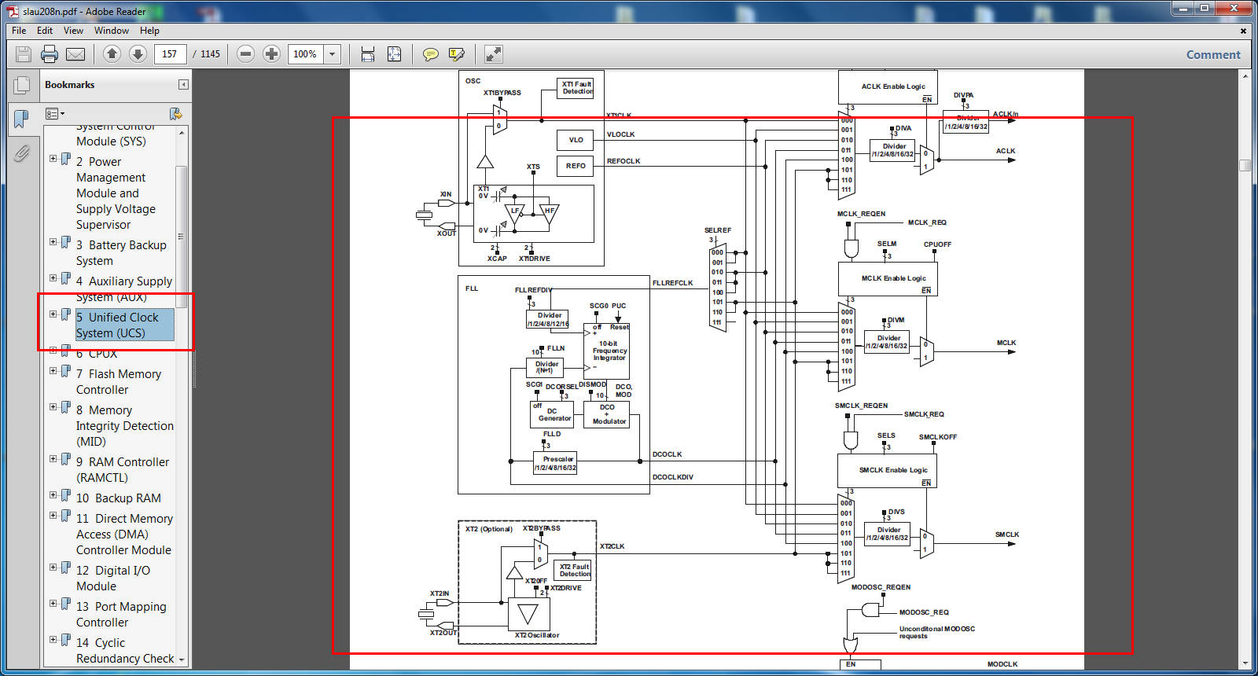Open the Comment pane

[1213, 54]
